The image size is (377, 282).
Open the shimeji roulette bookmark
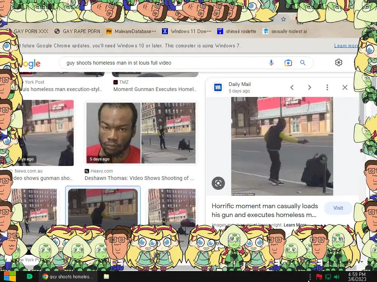pyautogui.click(x=237, y=31)
